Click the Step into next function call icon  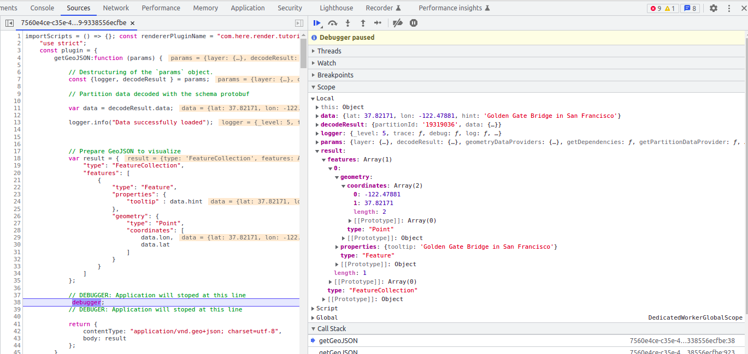click(347, 23)
